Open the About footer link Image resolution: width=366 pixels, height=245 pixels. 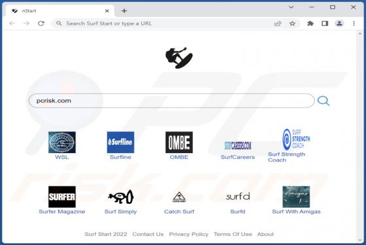(265, 234)
